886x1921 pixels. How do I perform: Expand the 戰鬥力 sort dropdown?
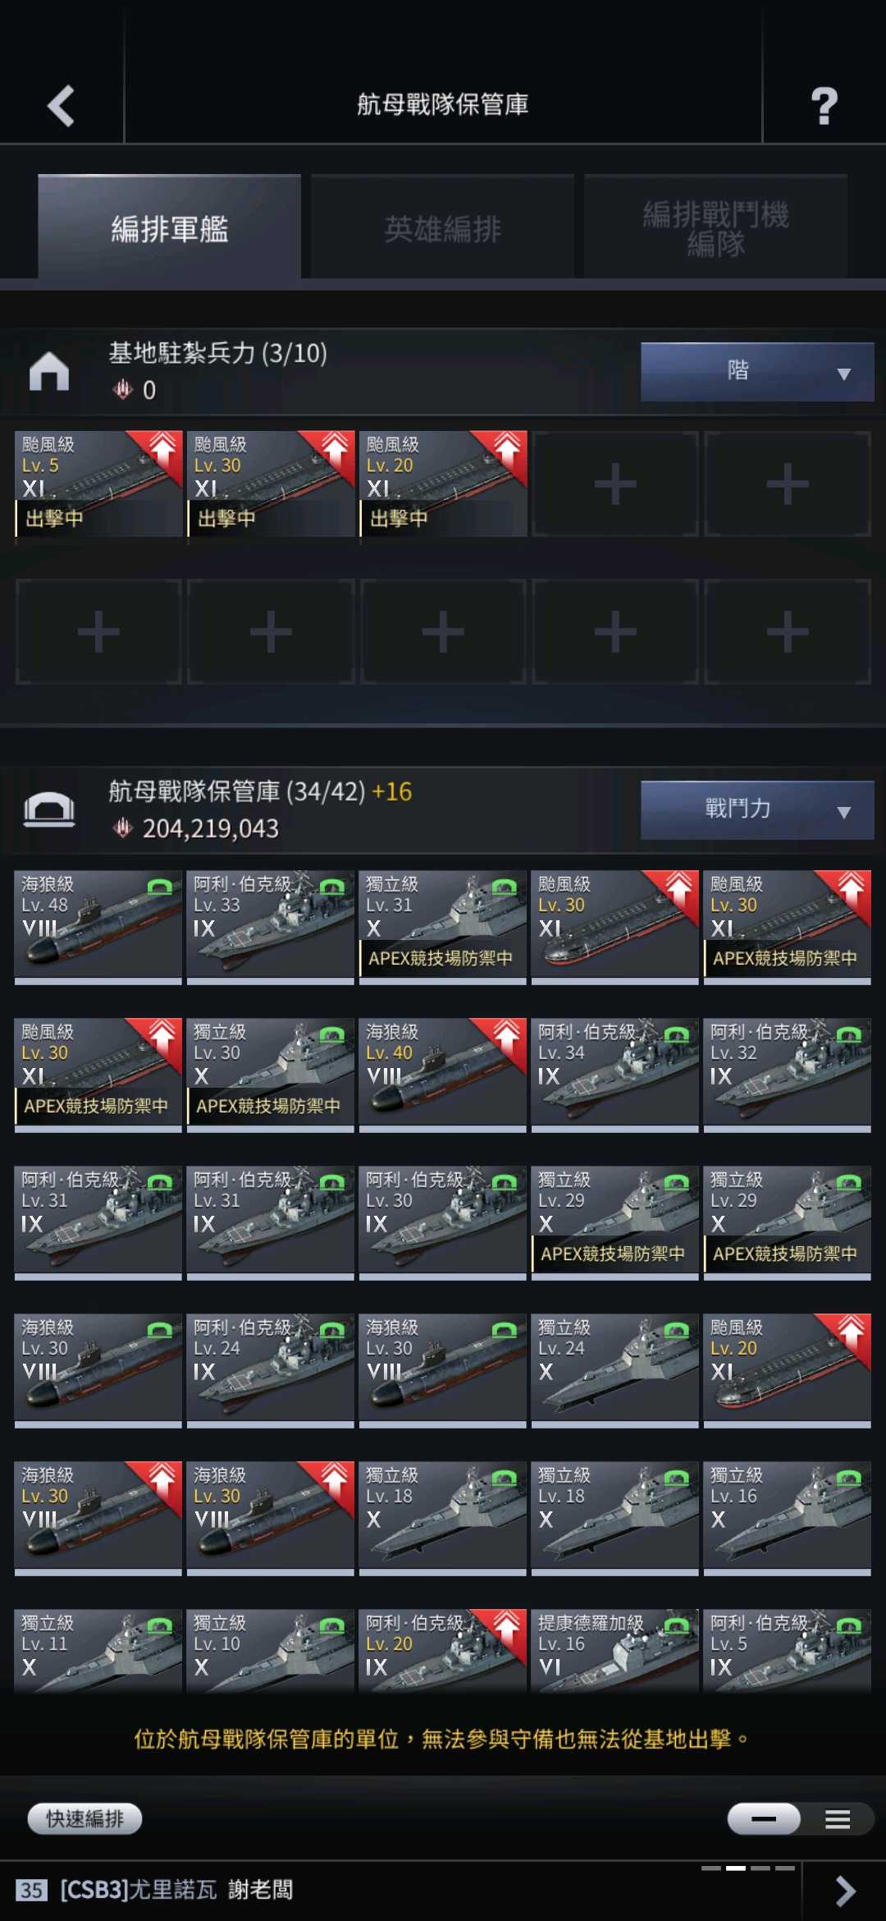click(757, 810)
